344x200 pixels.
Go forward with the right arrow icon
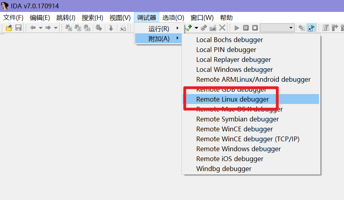[x=48, y=28]
